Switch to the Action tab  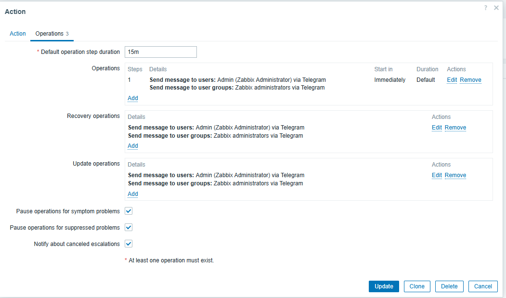(x=18, y=34)
